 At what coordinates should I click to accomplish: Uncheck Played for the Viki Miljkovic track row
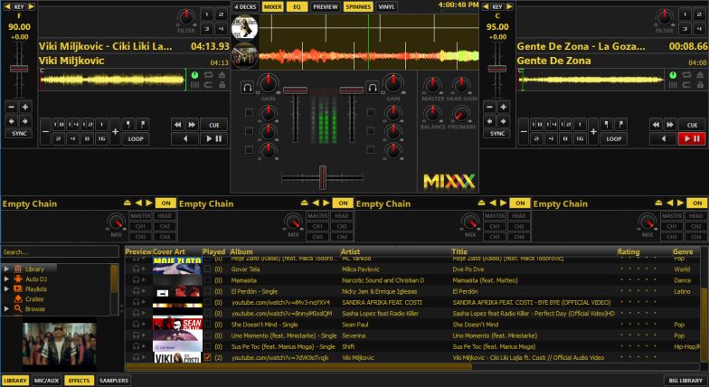click(x=208, y=357)
